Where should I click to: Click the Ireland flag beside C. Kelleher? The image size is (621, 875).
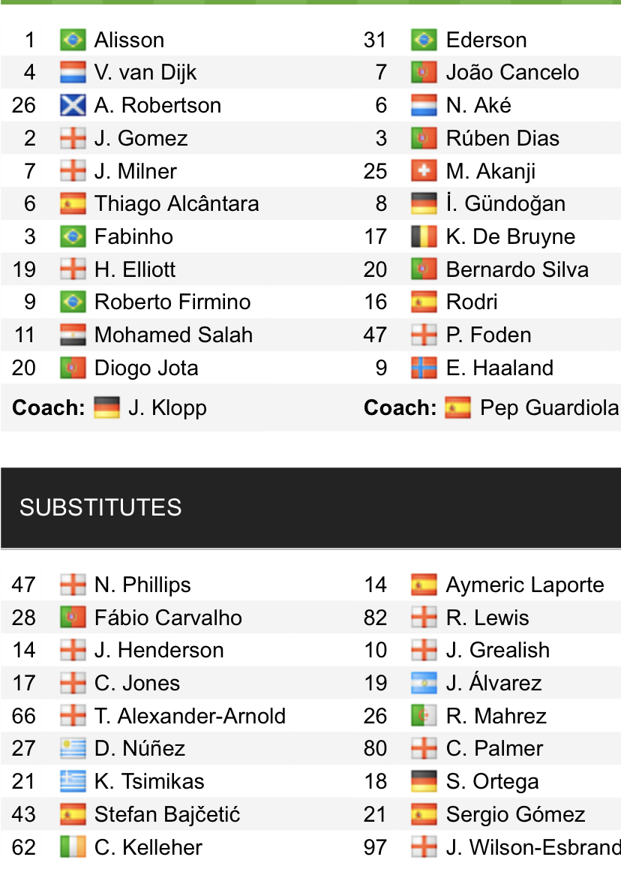click(73, 847)
